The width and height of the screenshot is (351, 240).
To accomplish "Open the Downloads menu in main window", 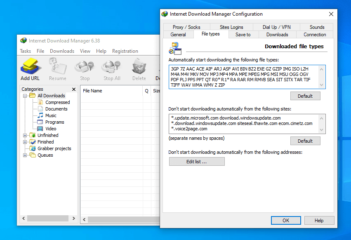I will (62, 51).
